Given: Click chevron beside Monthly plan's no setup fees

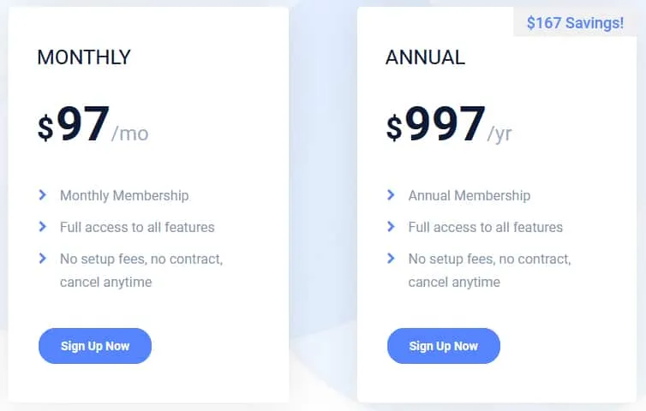Looking at the screenshot, I should point(43,258).
